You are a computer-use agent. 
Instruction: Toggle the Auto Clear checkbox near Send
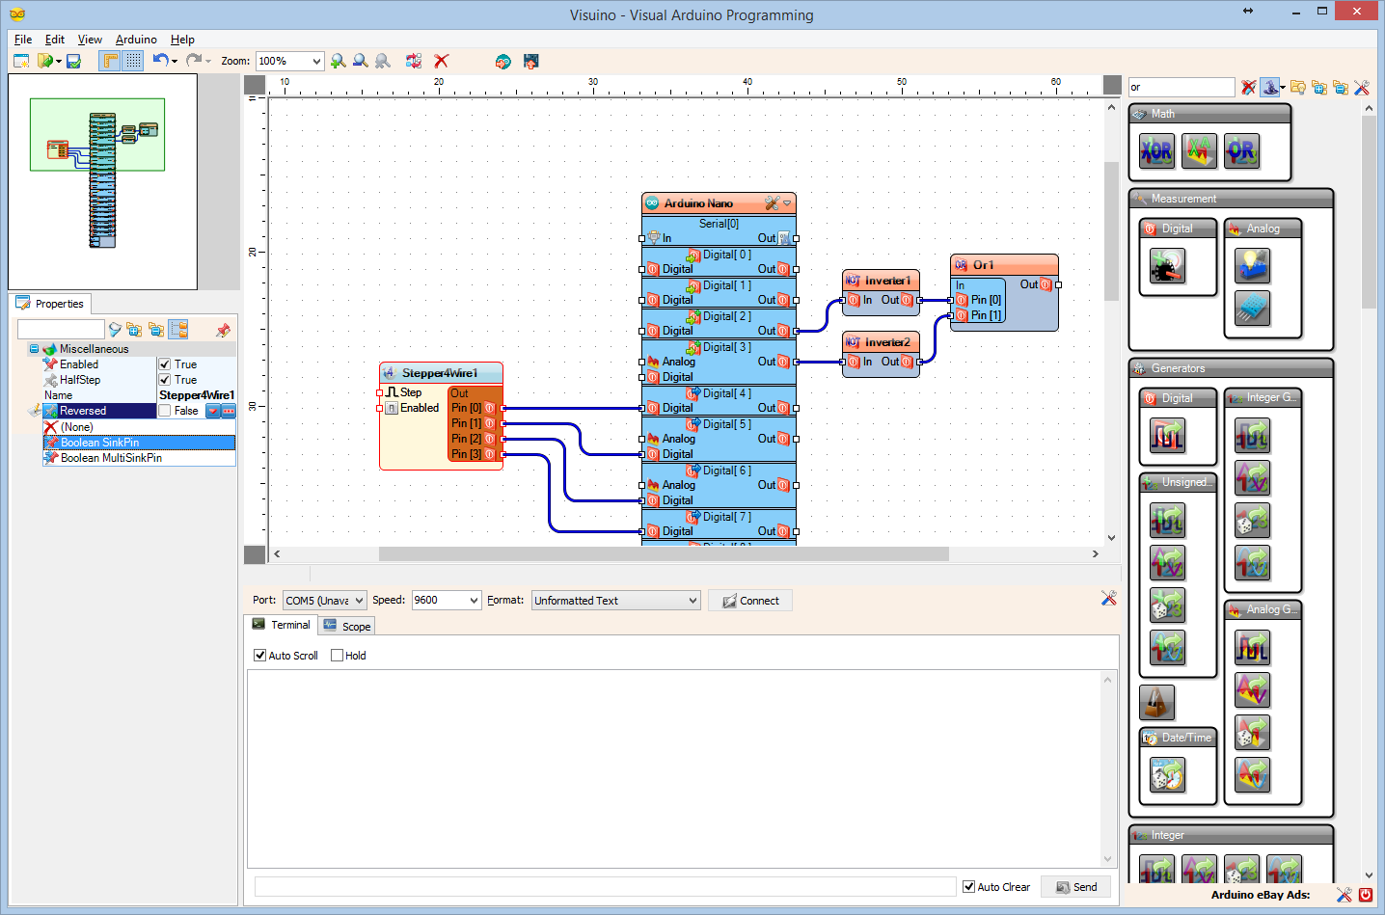point(967,886)
